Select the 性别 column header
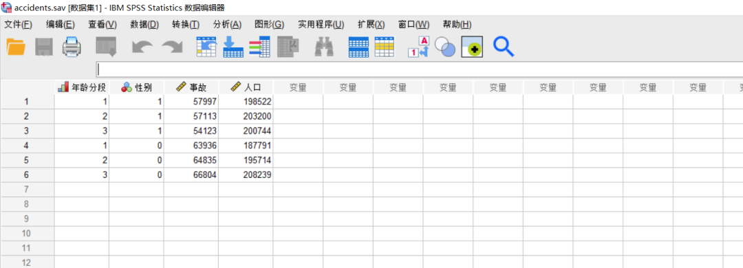The width and height of the screenshot is (743, 268). click(x=136, y=87)
